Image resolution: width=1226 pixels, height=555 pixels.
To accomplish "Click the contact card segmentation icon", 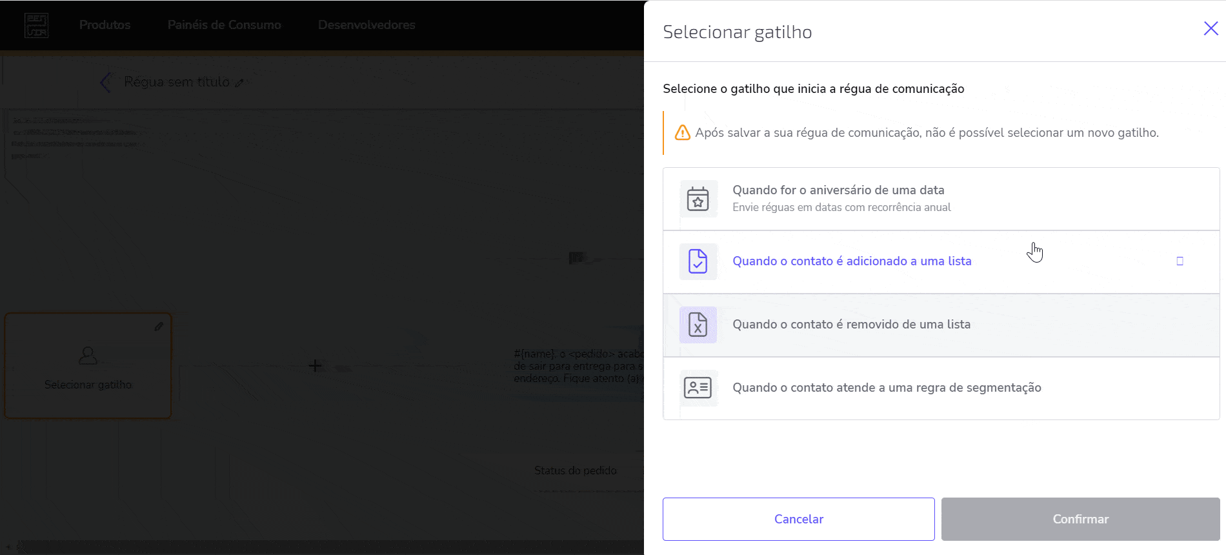I will click(x=698, y=388).
